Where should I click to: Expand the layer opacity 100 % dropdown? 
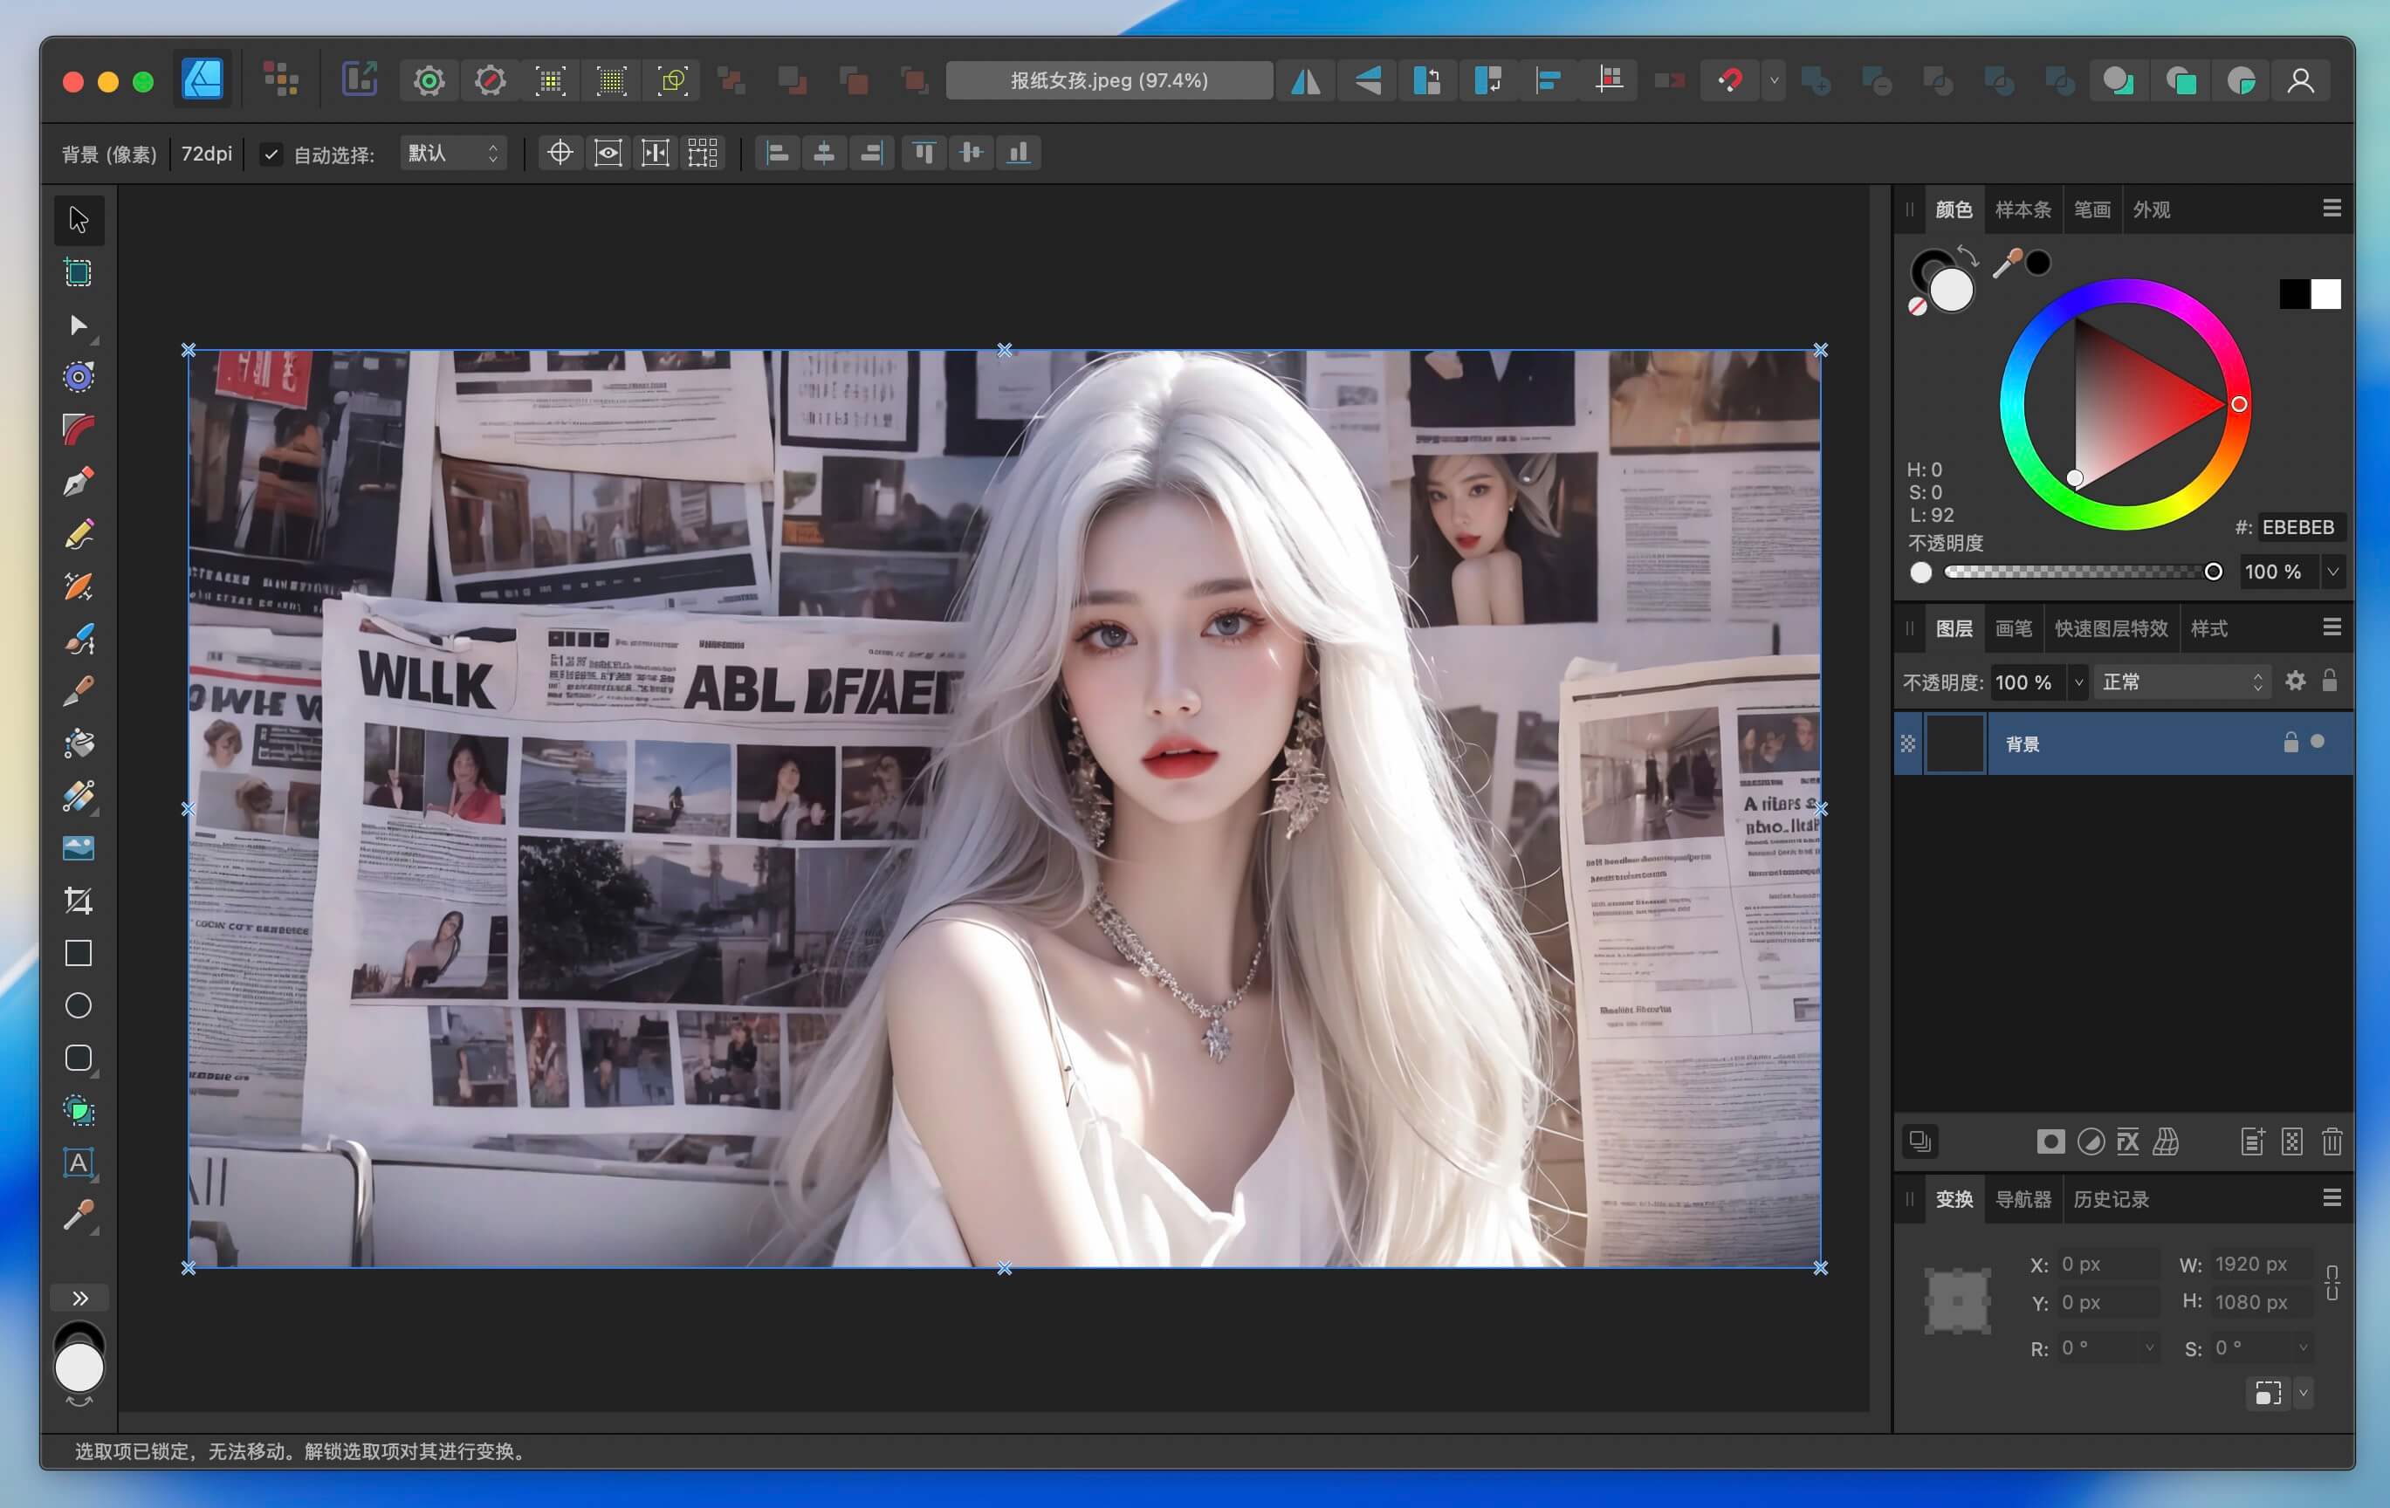pos(2078,682)
